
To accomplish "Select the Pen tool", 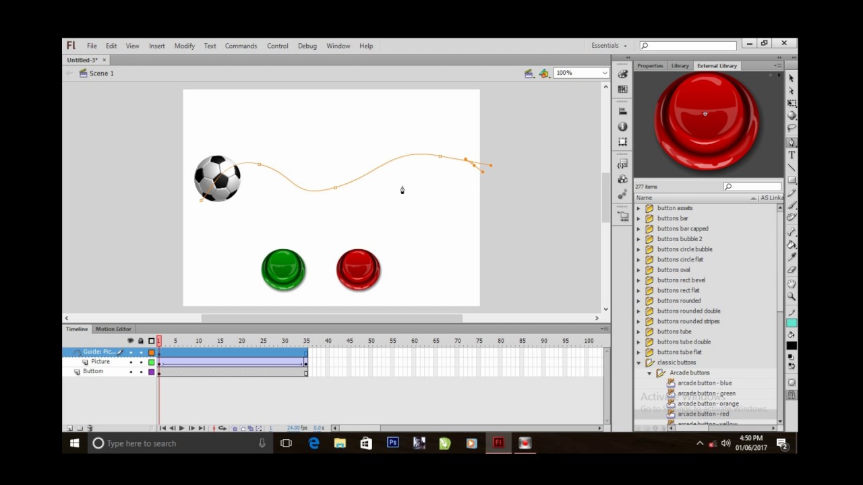I will point(792,142).
